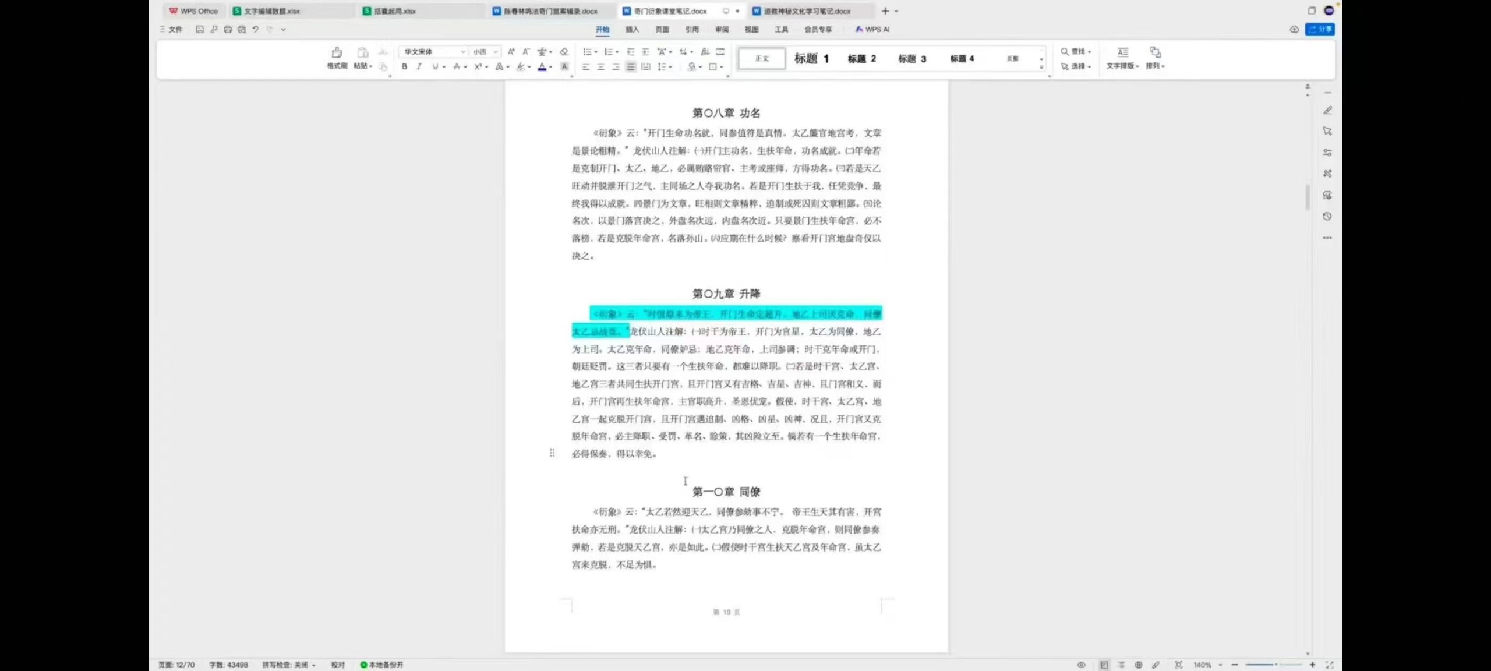Click the text highlight color pen

pos(521,67)
